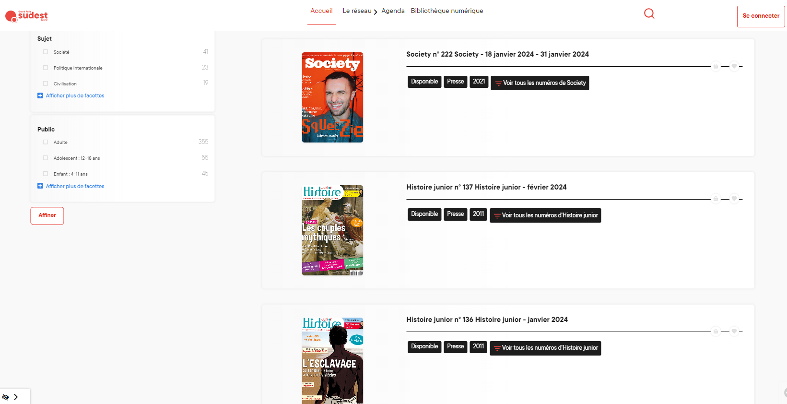Viewport: 787px width, 404px height.
Task: Open the Le réseau menu item
Action: tap(357, 11)
